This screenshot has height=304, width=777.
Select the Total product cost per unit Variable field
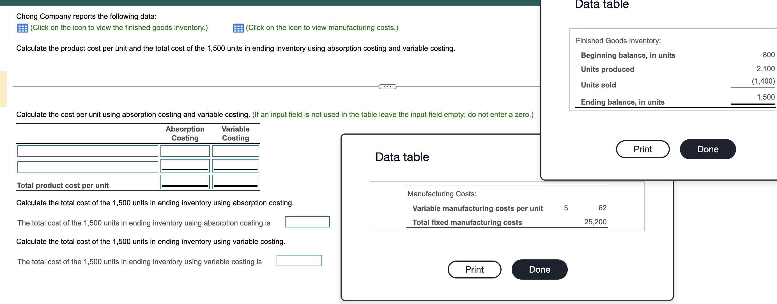click(x=236, y=183)
